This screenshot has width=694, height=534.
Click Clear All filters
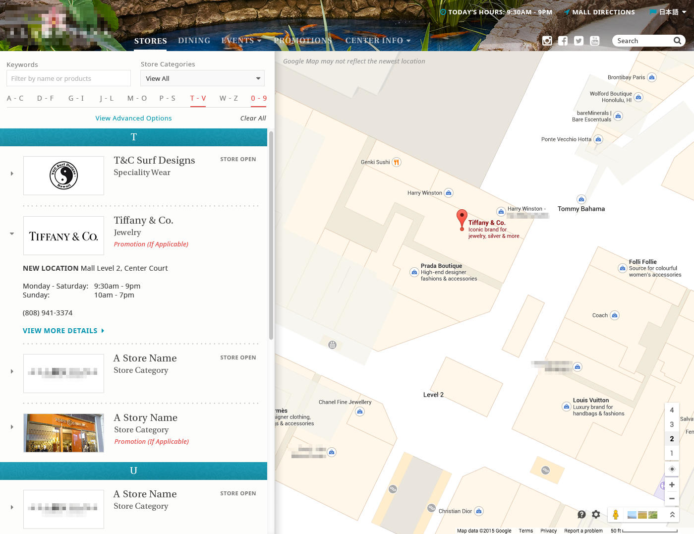253,118
